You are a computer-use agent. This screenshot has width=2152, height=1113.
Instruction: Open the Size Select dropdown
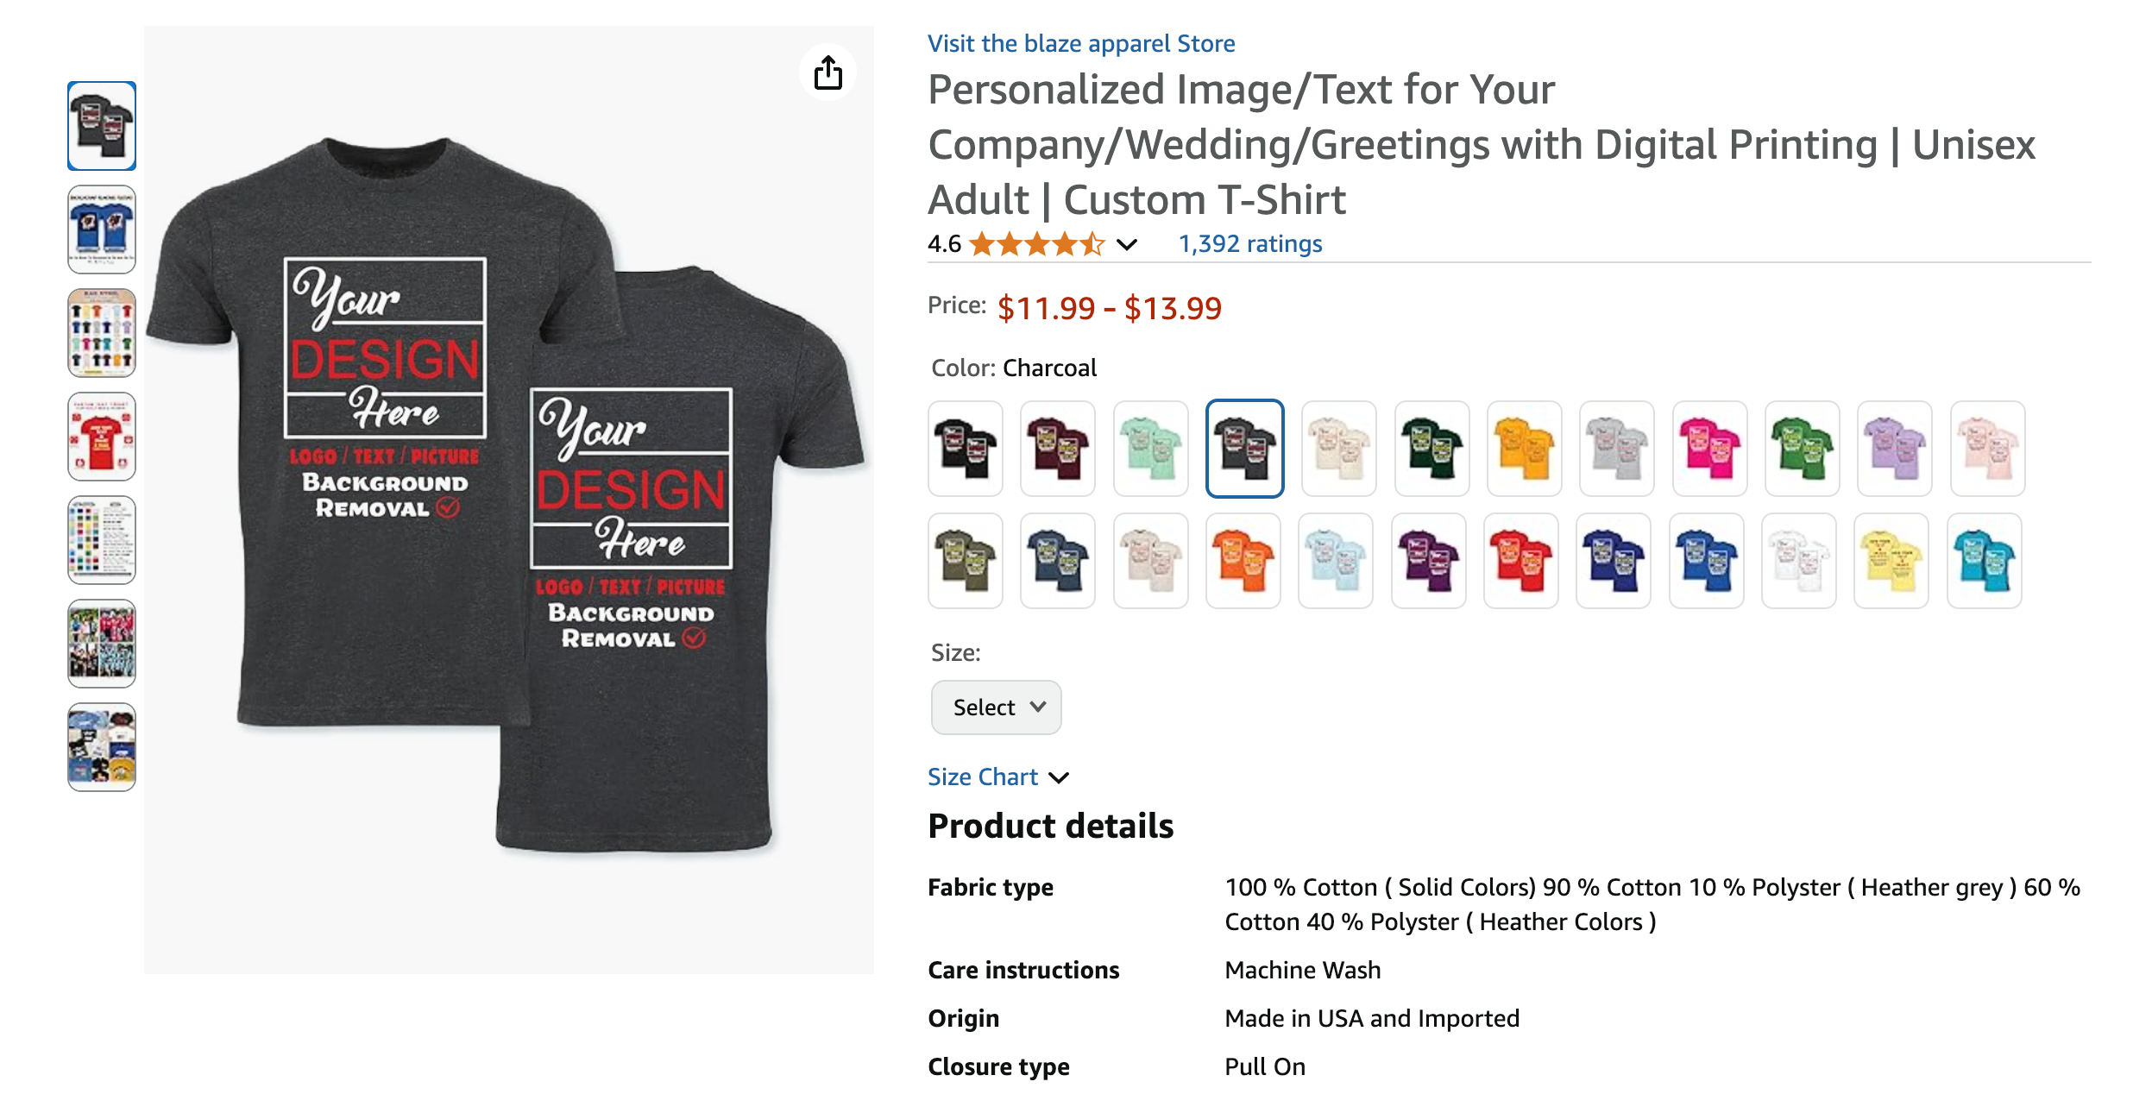pos(996,707)
